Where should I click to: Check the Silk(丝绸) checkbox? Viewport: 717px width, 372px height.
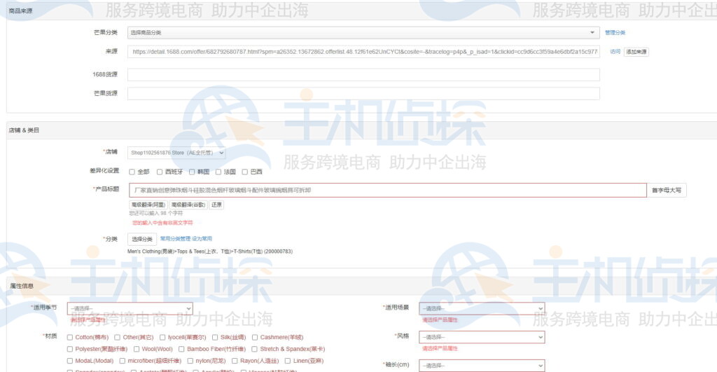(x=215, y=337)
